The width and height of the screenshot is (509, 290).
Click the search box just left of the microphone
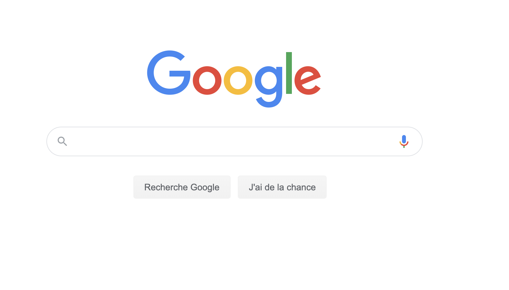[x=370, y=141]
